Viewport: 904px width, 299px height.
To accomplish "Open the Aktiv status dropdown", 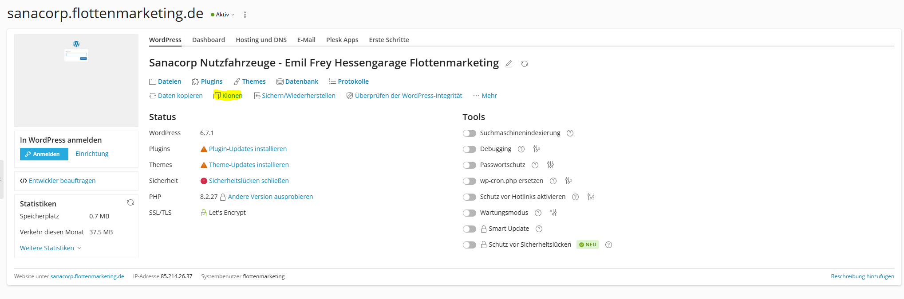I will click(223, 15).
